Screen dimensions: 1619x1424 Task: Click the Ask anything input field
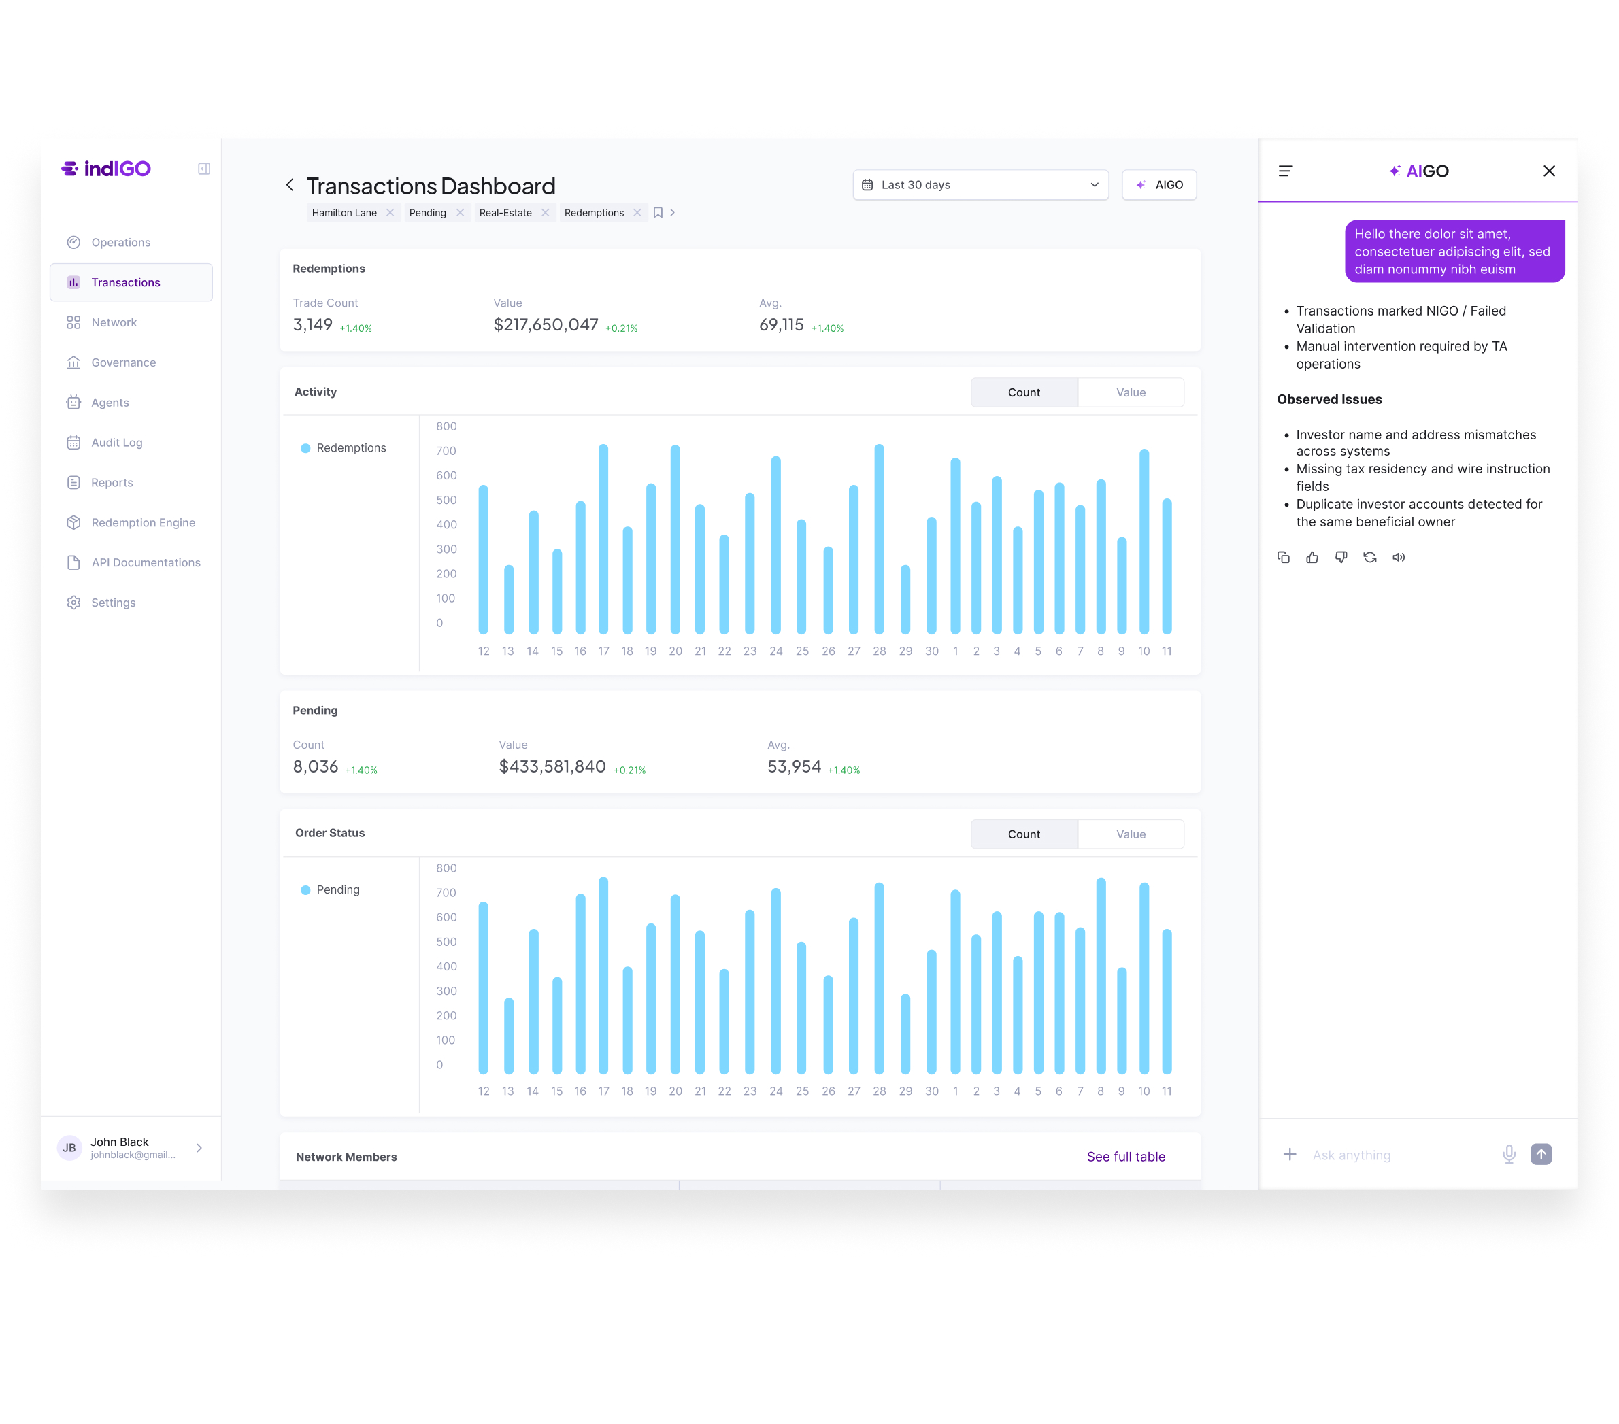click(1398, 1155)
